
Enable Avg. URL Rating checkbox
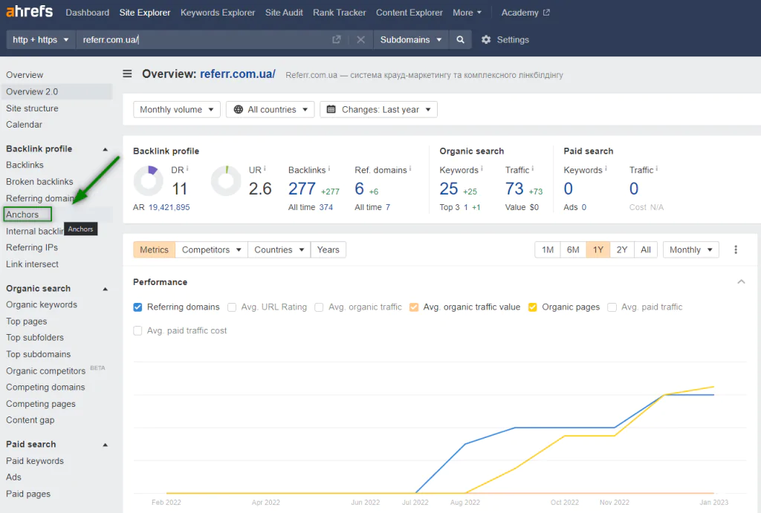232,307
